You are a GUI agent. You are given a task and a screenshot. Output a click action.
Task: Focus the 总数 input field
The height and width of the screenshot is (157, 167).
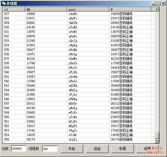(x=19, y=149)
